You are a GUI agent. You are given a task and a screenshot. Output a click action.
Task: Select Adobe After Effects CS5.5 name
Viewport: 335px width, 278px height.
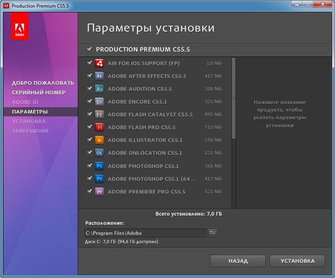pos(147,76)
